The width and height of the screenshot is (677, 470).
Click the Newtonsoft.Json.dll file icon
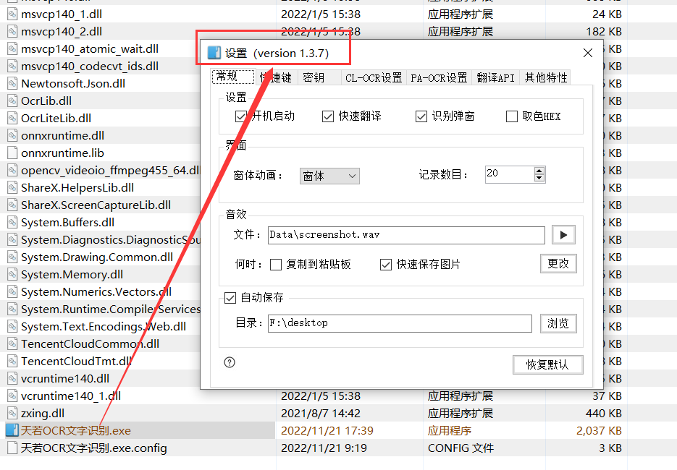12,83
